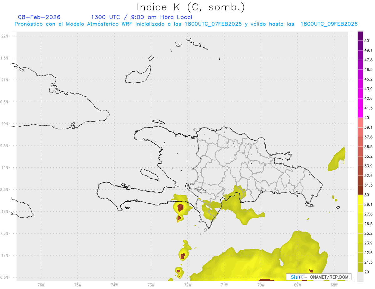Click "1300 UTC / 9:00 am Hora Local"
Image resolution: width=375 pixels, height=289 pixels.
[142, 17]
